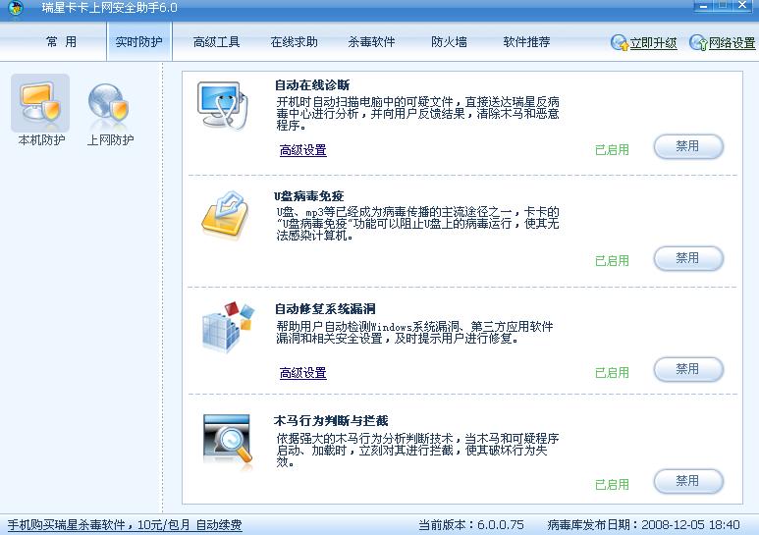Screen dimensions: 759x535
Task: Select the 本机防护 label in sidebar
Action: [x=41, y=139]
